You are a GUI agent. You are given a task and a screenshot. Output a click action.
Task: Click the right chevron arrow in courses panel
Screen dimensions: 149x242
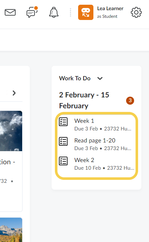(14, 93)
